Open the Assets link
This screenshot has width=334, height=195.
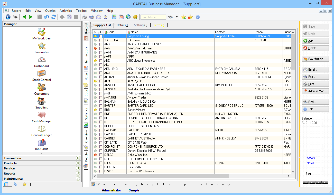pos(311,158)
